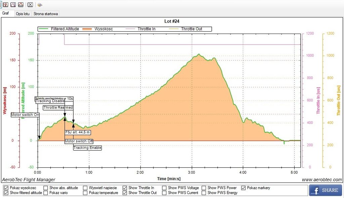The height and width of the screenshot is (198, 344).
Task: Click the Facebook SHARE button
Action: (x=325, y=190)
